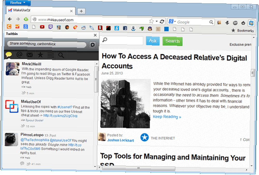
Task: Follow the Keep Reading » link
Action: point(167,117)
